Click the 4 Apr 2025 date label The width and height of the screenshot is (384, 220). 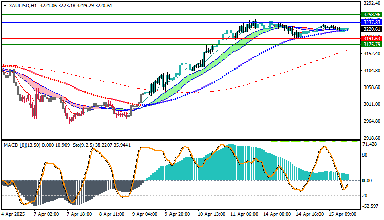click(13, 214)
